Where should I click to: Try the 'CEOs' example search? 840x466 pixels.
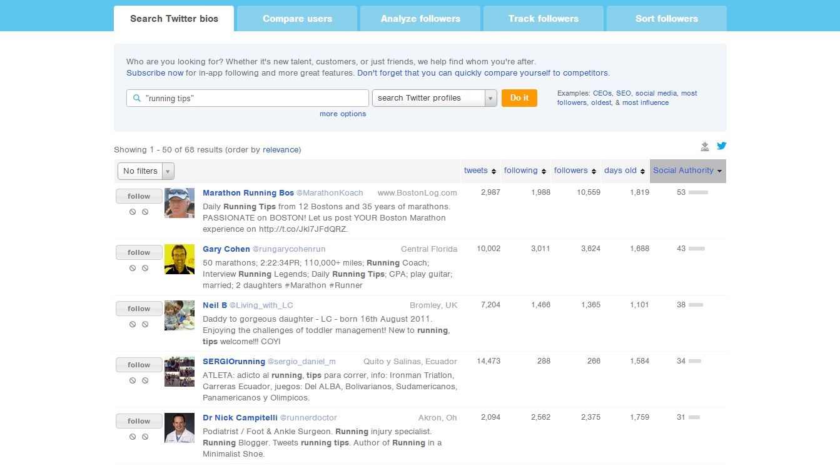tap(602, 93)
